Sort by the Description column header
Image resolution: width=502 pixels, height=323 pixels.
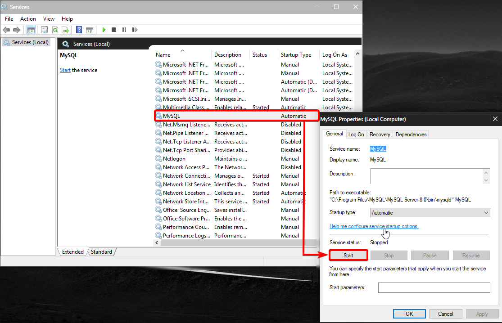click(231, 55)
